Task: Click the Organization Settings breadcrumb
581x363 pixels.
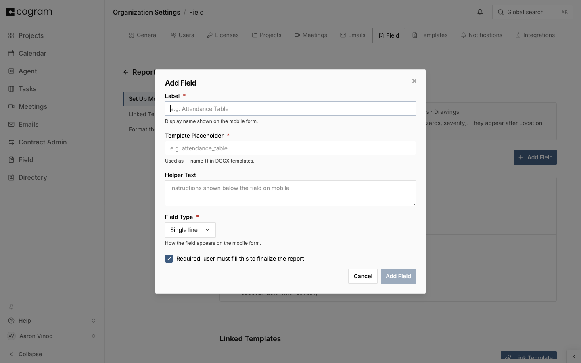Action: click(146, 12)
